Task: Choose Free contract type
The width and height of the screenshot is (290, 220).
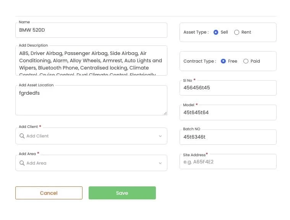Action: point(223,61)
